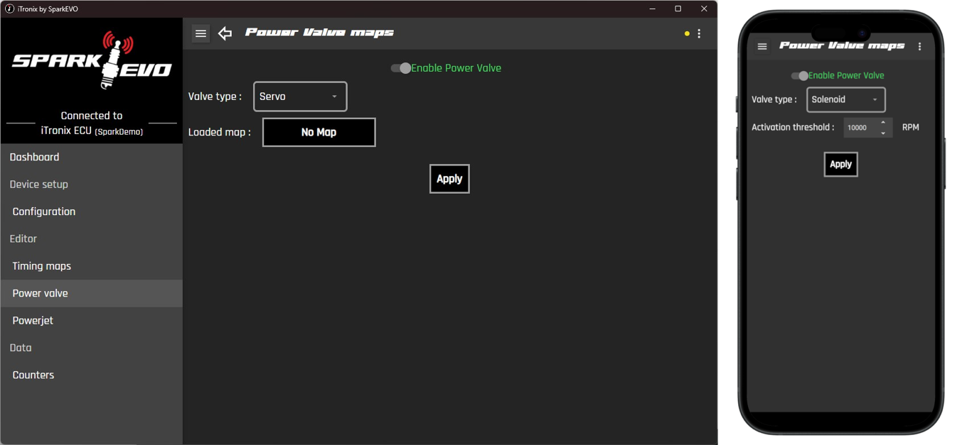Open the hamburger menu on phone view

(x=762, y=47)
